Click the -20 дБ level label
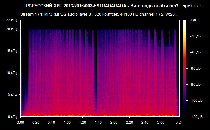The width and height of the screenshot is (210, 130). pos(195,36)
